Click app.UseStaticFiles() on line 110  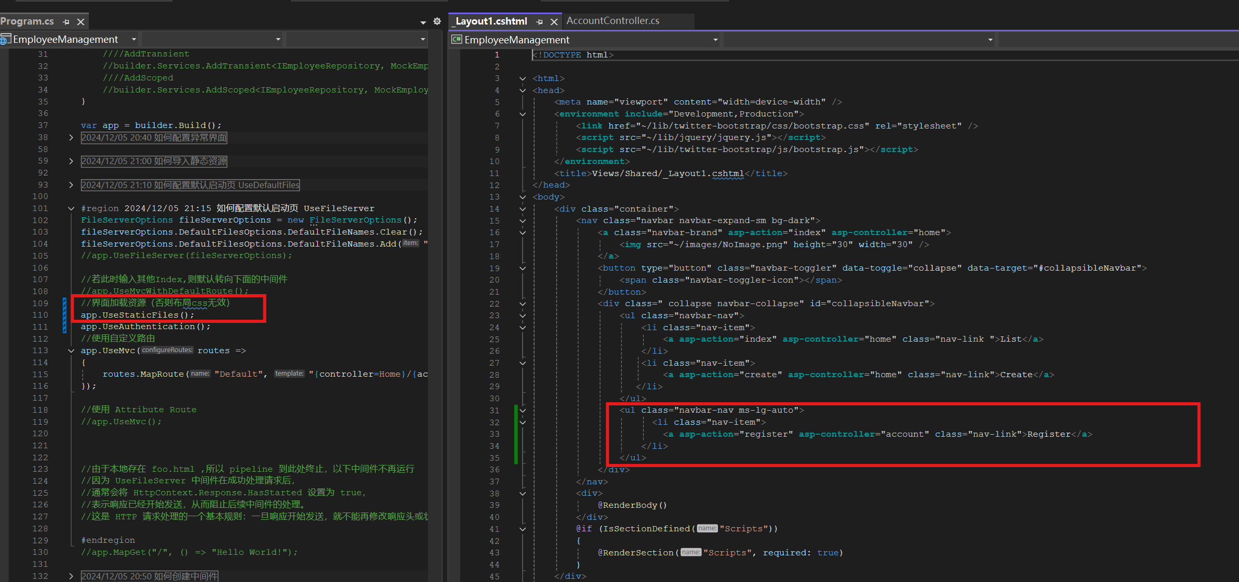point(137,315)
